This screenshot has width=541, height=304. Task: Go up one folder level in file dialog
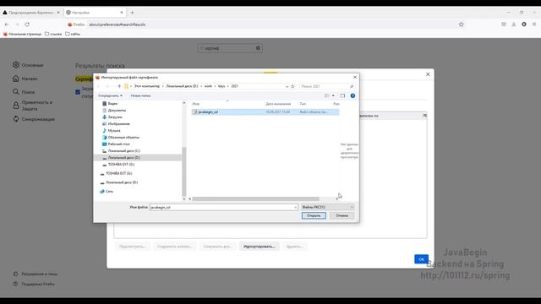[x=119, y=86]
